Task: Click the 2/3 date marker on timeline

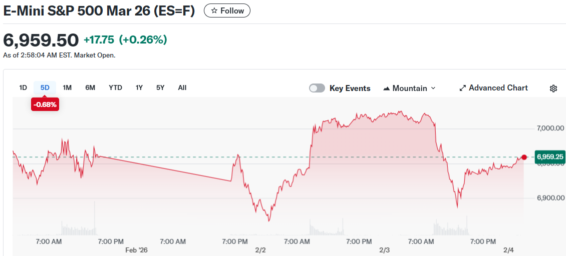Action: click(385, 249)
